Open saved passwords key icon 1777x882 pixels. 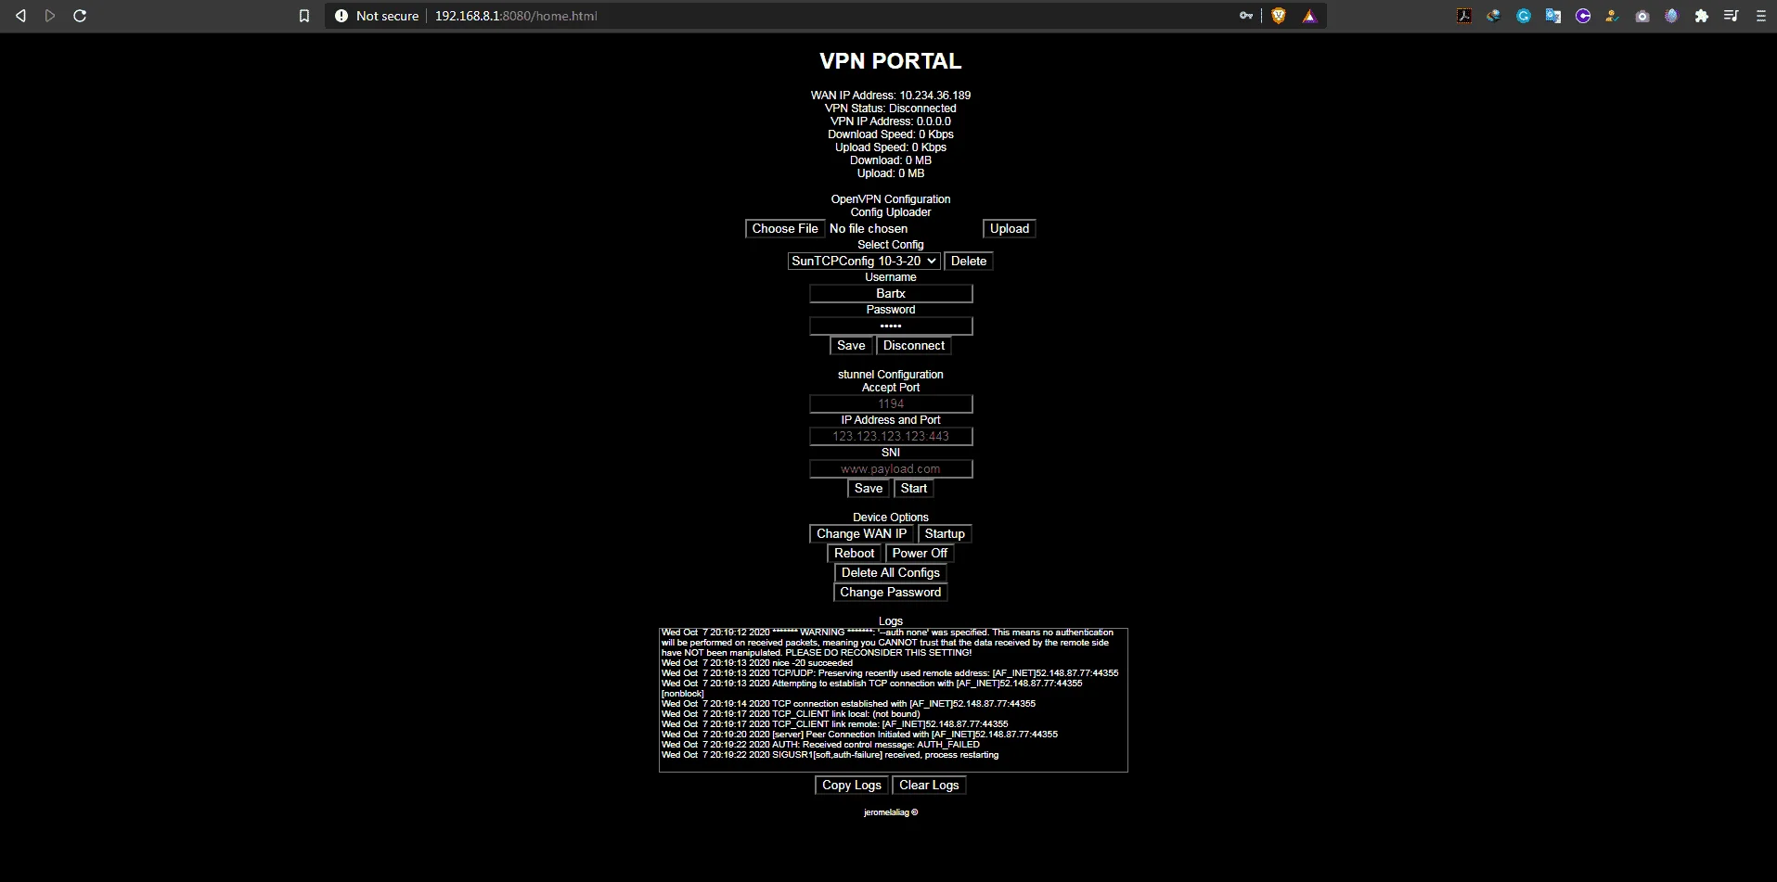(x=1246, y=16)
